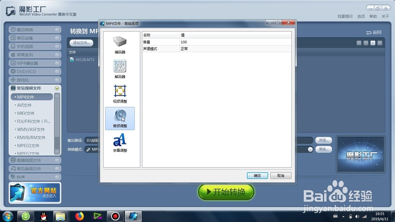The height and width of the screenshot is (222, 395).
Task: Expand the 苹果系列 category
Action: click(x=35, y=55)
